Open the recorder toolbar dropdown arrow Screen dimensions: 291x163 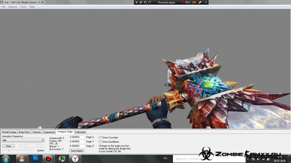(136, 3)
